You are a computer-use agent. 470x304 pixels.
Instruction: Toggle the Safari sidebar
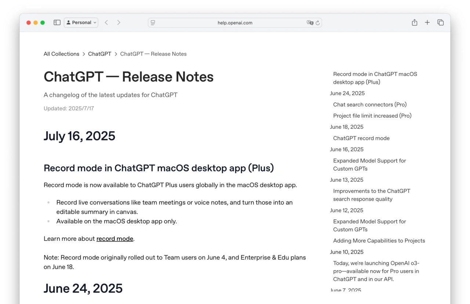point(57,22)
